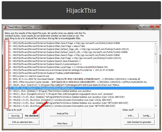Check the googledrivesync.exe autostart entry
Viewport: 162px width, 132px height.
[7, 94]
